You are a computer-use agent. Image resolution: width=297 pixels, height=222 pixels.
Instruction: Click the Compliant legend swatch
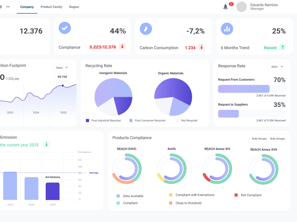pos(118,203)
